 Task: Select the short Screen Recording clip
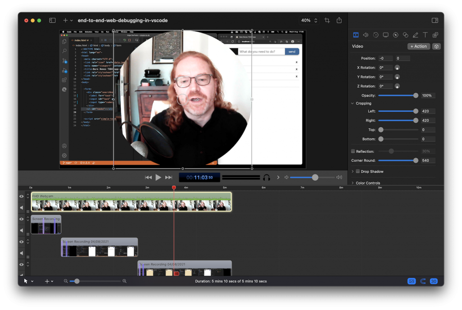pos(46,224)
